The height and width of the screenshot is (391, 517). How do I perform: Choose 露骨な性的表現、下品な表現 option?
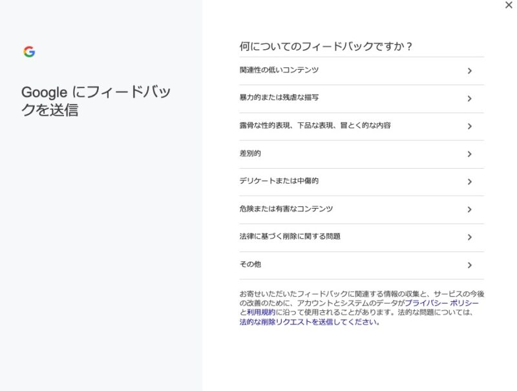[362, 126]
